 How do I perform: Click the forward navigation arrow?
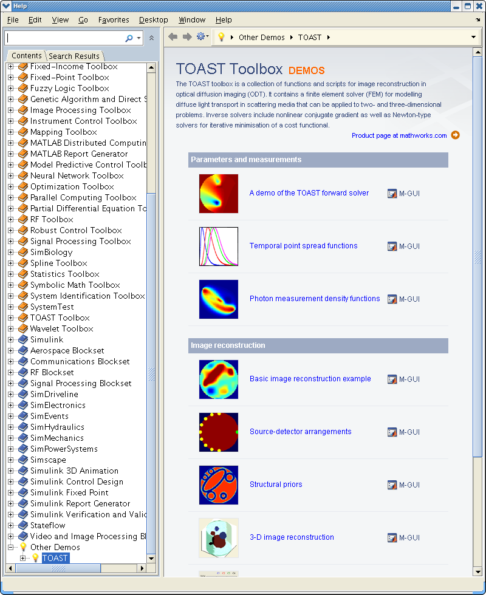187,37
